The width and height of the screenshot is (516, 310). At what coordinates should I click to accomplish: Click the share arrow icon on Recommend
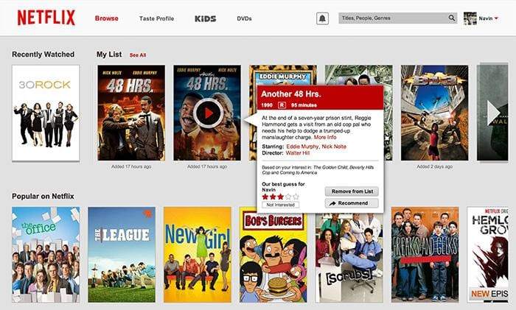[x=332, y=203]
